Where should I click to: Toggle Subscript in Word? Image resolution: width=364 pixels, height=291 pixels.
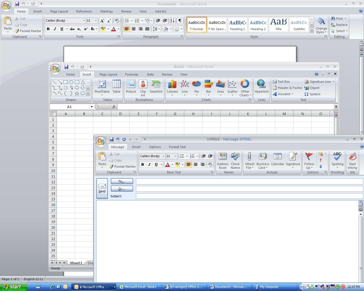click(79, 29)
